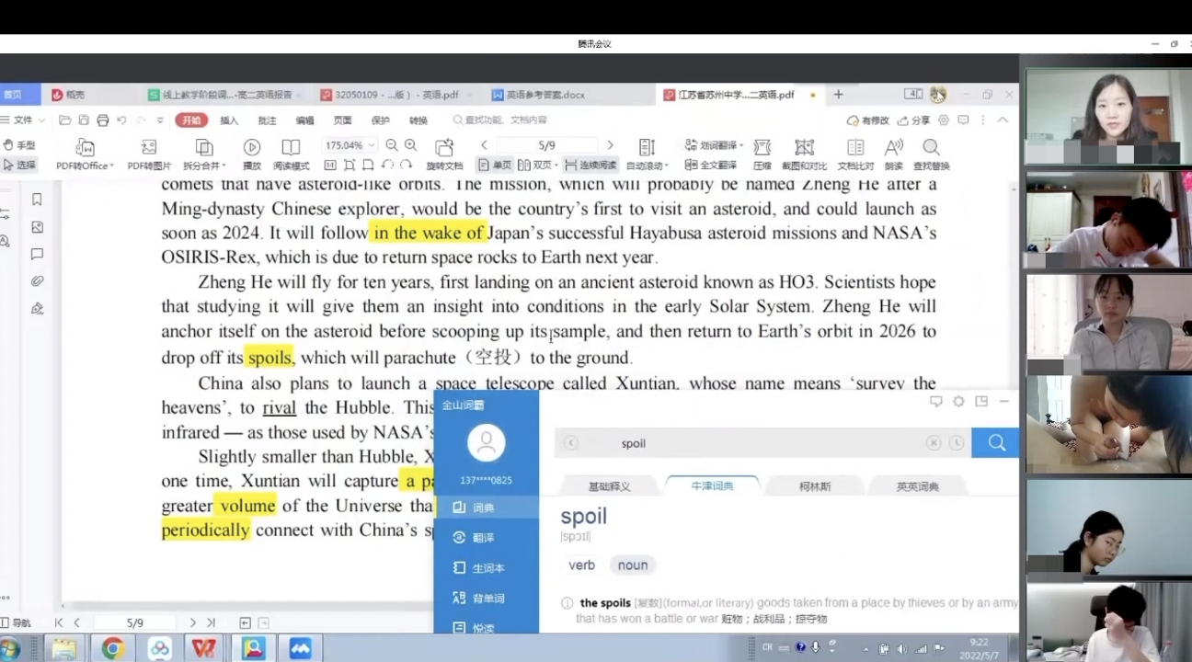Click the 旋转文档 rotate document icon
Screen dimensions: 1192x662
[444, 147]
